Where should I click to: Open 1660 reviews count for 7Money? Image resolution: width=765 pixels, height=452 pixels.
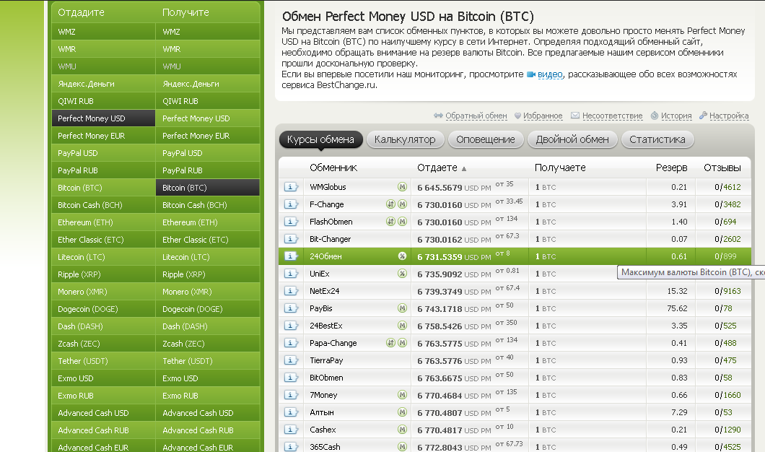(732, 395)
